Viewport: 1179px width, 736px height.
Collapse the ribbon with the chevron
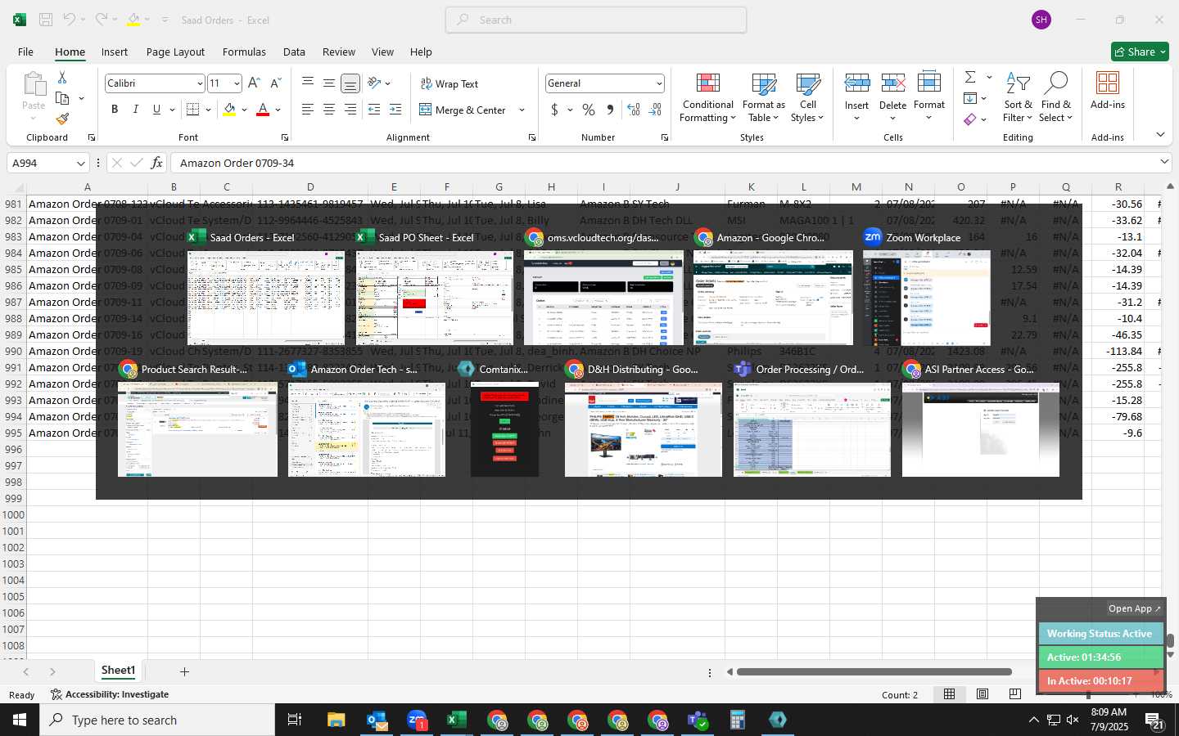[1160, 134]
